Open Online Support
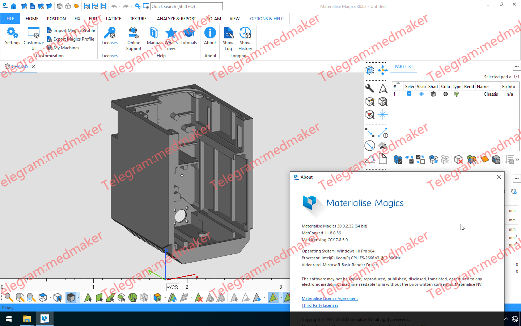This screenshot has width=521, height=326. tap(134, 38)
